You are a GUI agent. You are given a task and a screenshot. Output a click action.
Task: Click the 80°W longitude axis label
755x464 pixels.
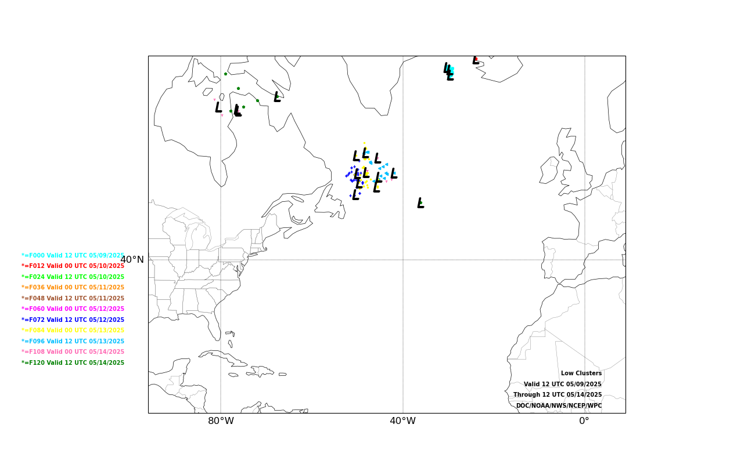(221, 421)
